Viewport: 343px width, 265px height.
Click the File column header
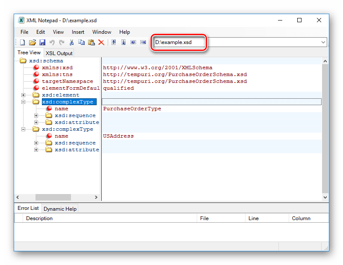(x=221, y=218)
